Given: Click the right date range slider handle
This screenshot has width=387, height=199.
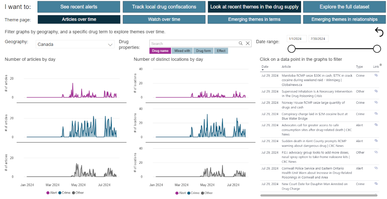Looking at the screenshot, I should coord(377,49).
